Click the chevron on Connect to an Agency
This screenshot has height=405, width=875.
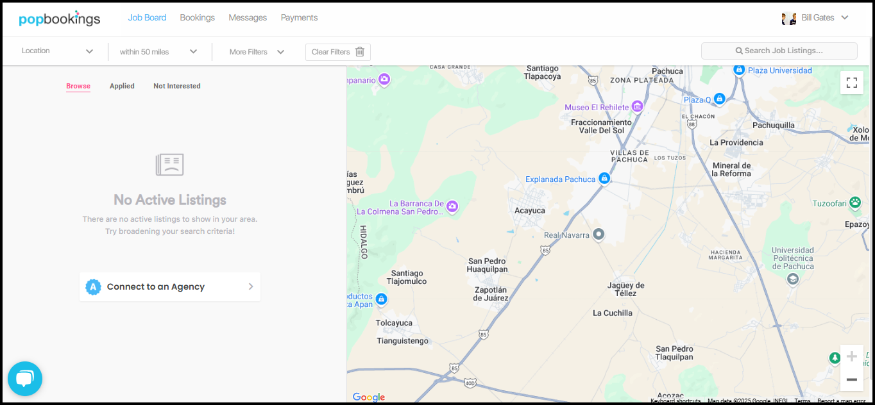point(251,286)
